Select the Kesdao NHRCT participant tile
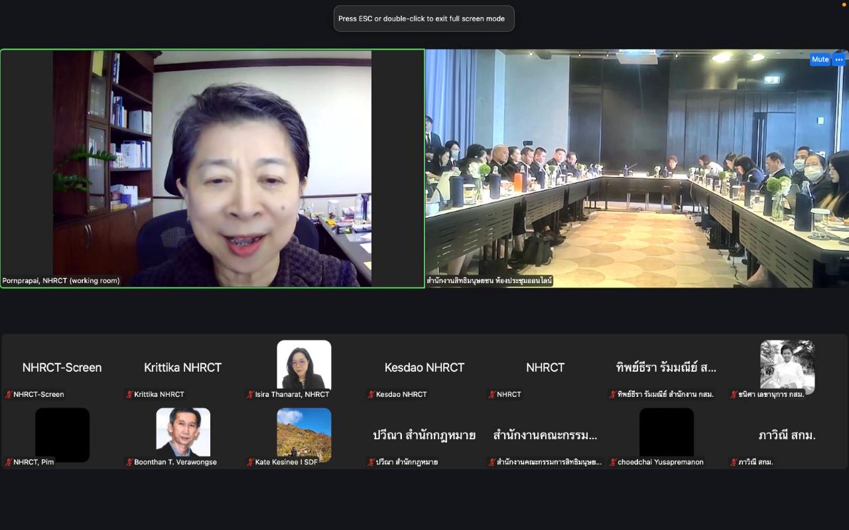The image size is (849, 530). pos(424,368)
